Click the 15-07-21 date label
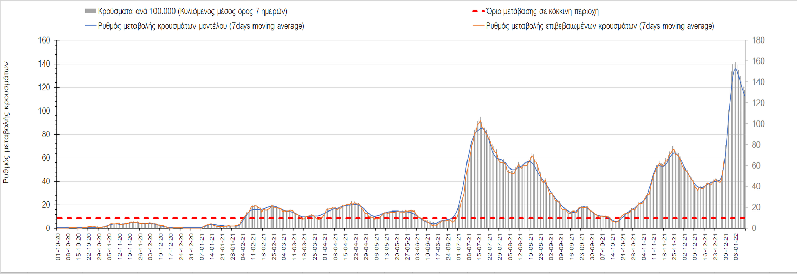This screenshot has height=274, width=797. [479, 246]
